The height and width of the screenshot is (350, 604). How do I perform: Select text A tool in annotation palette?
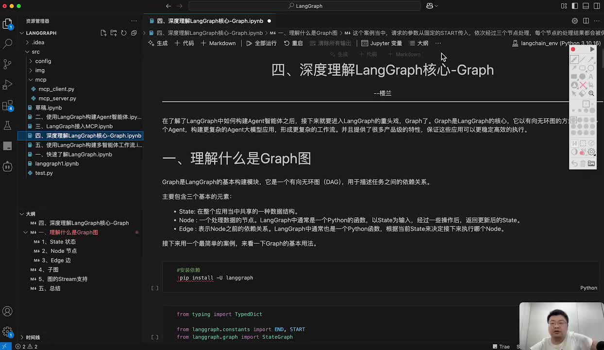coord(591,76)
